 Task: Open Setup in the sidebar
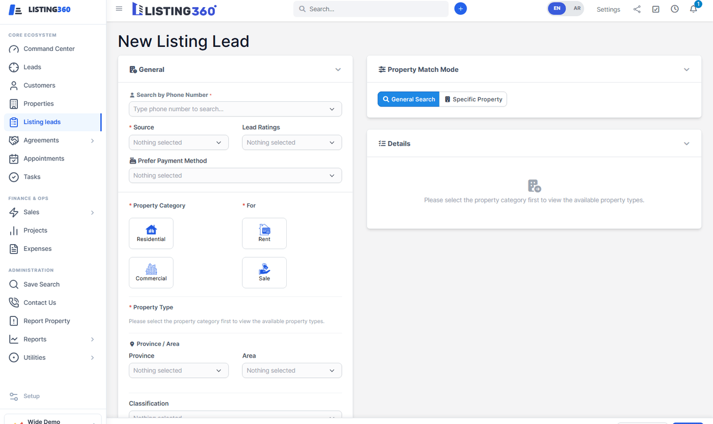point(53,396)
